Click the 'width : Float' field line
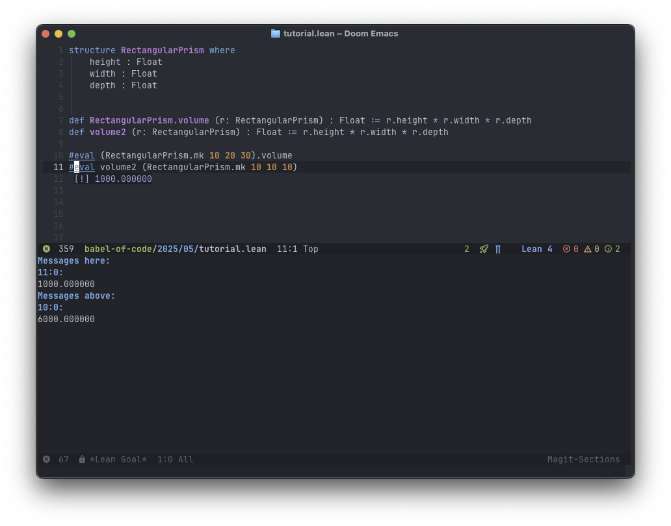Screen dimensions: 671x526 pos(124,73)
